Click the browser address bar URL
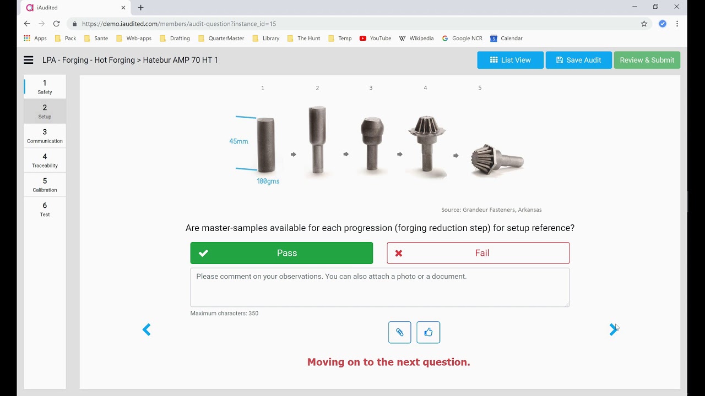Screen dimensions: 705x396 pyautogui.click(x=179, y=24)
